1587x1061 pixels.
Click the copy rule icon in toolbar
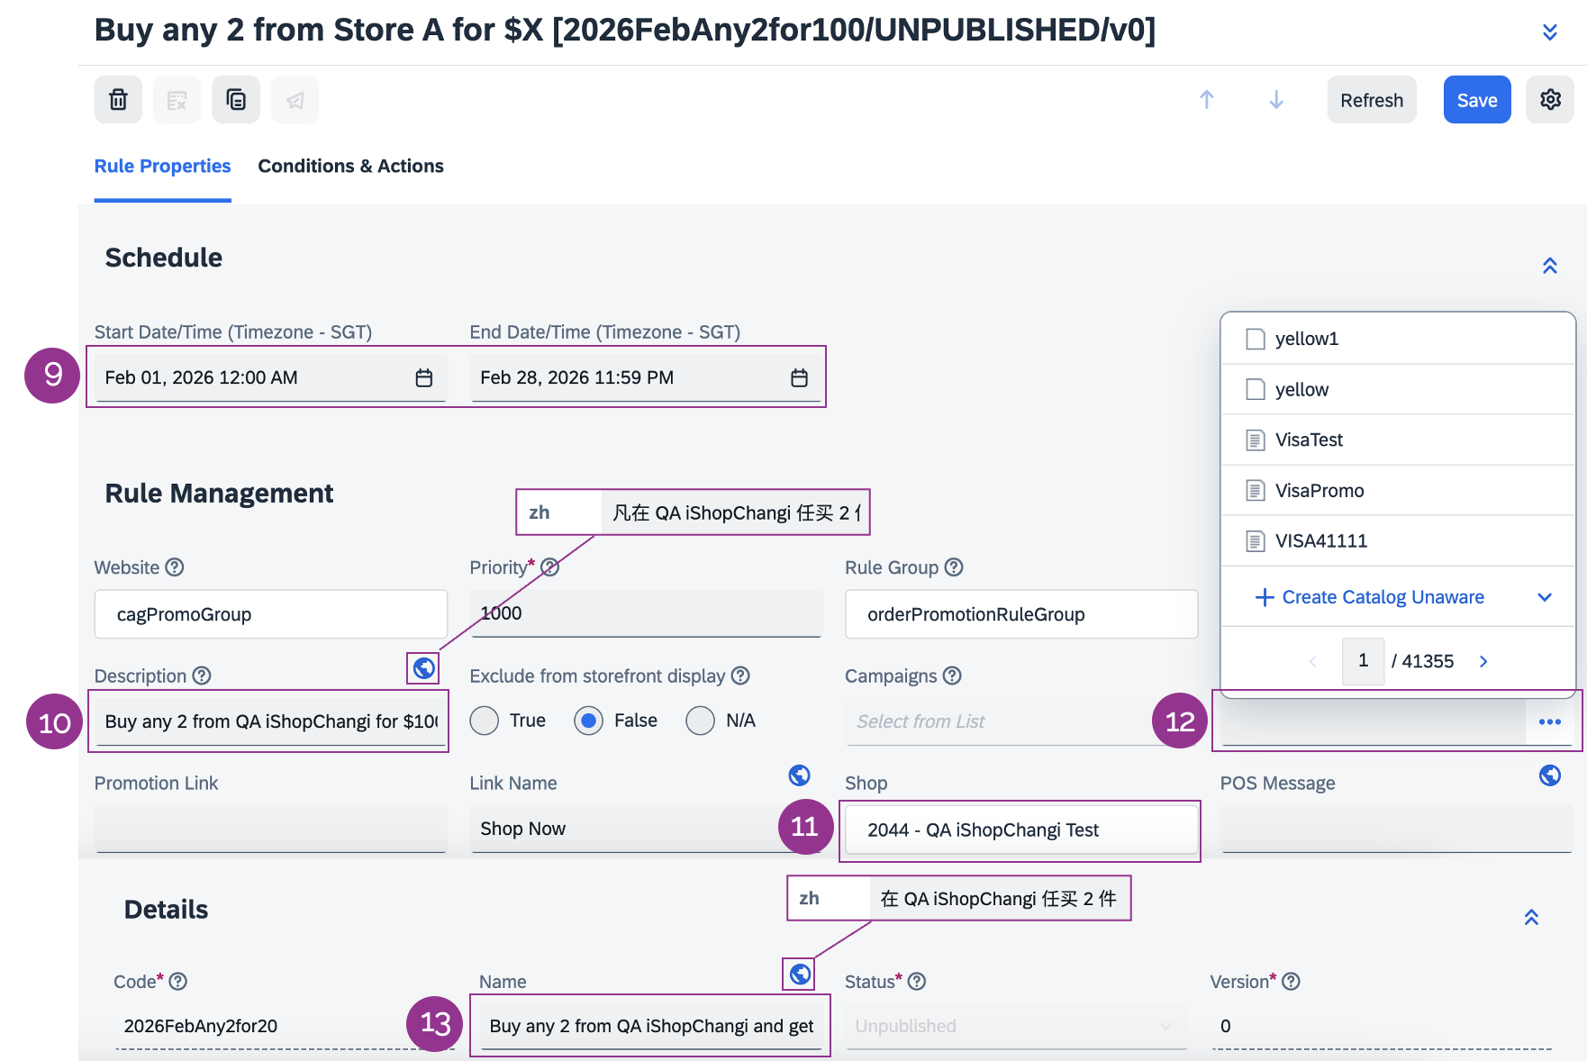(x=236, y=100)
